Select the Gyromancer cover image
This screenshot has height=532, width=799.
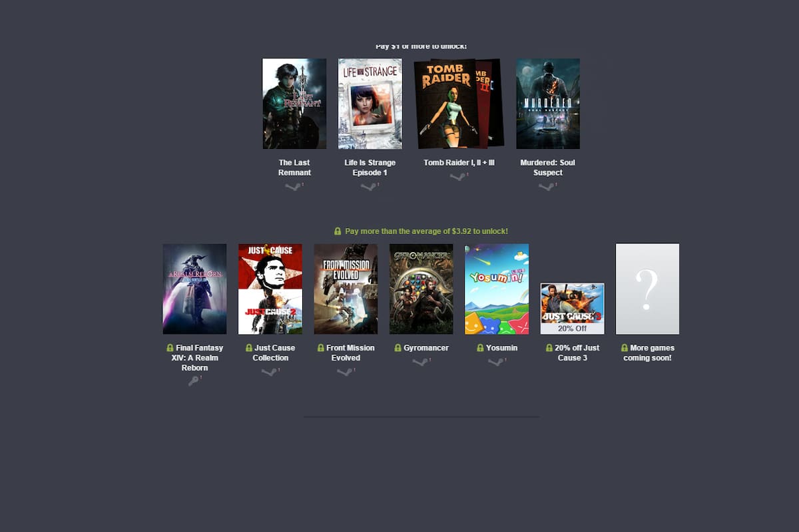tap(421, 289)
